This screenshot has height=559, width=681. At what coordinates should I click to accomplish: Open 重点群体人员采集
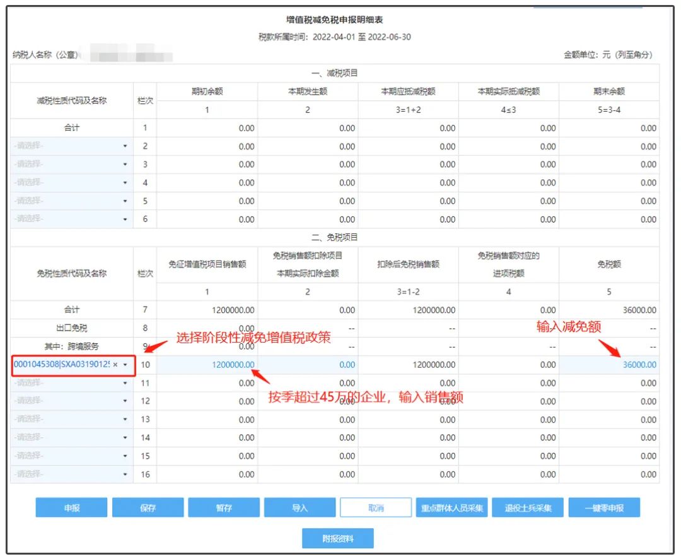click(x=452, y=508)
